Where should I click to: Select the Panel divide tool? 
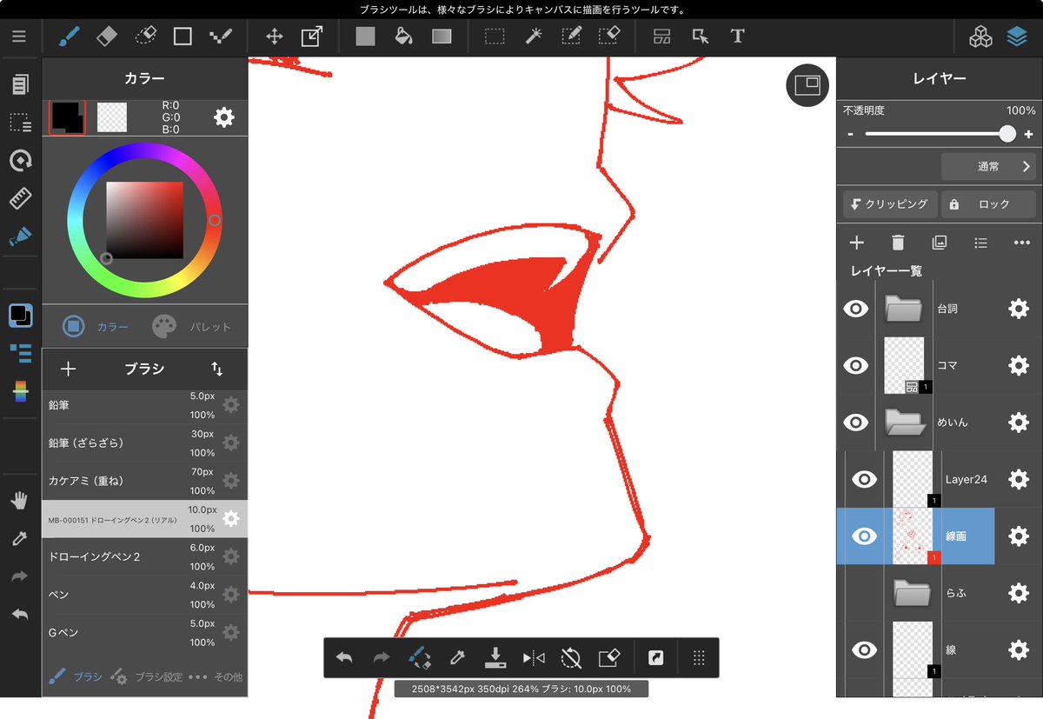[662, 37]
